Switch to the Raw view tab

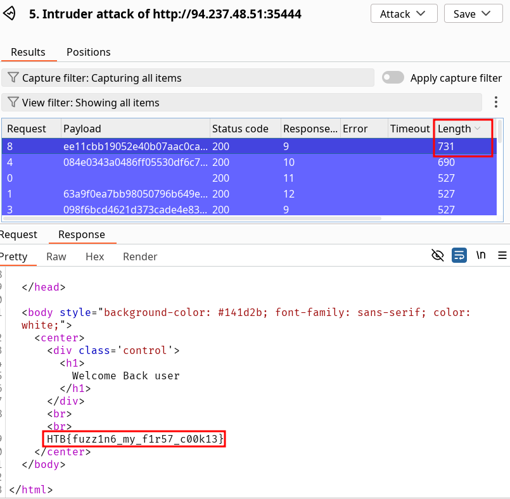pos(56,256)
